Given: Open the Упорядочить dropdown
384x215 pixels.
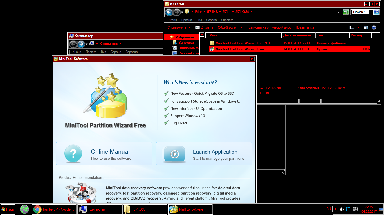Looking at the screenshot, I should click(179, 27).
